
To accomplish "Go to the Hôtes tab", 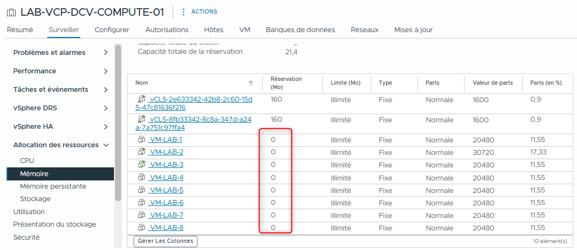I will pyautogui.click(x=213, y=30).
